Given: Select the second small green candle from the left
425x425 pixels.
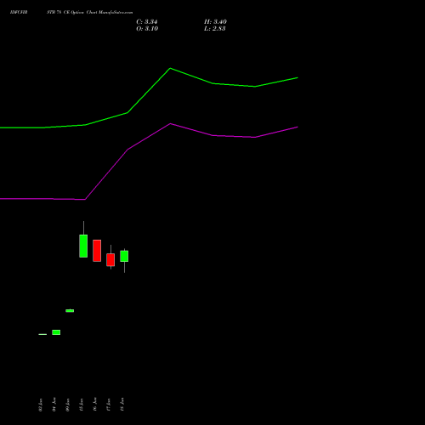Looking at the screenshot, I should click(x=56, y=332).
